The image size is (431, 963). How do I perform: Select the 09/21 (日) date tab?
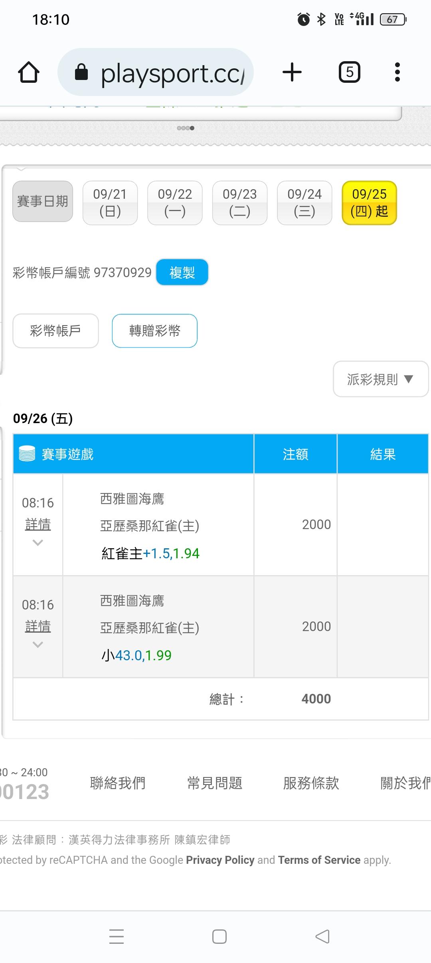[x=110, y=203]
